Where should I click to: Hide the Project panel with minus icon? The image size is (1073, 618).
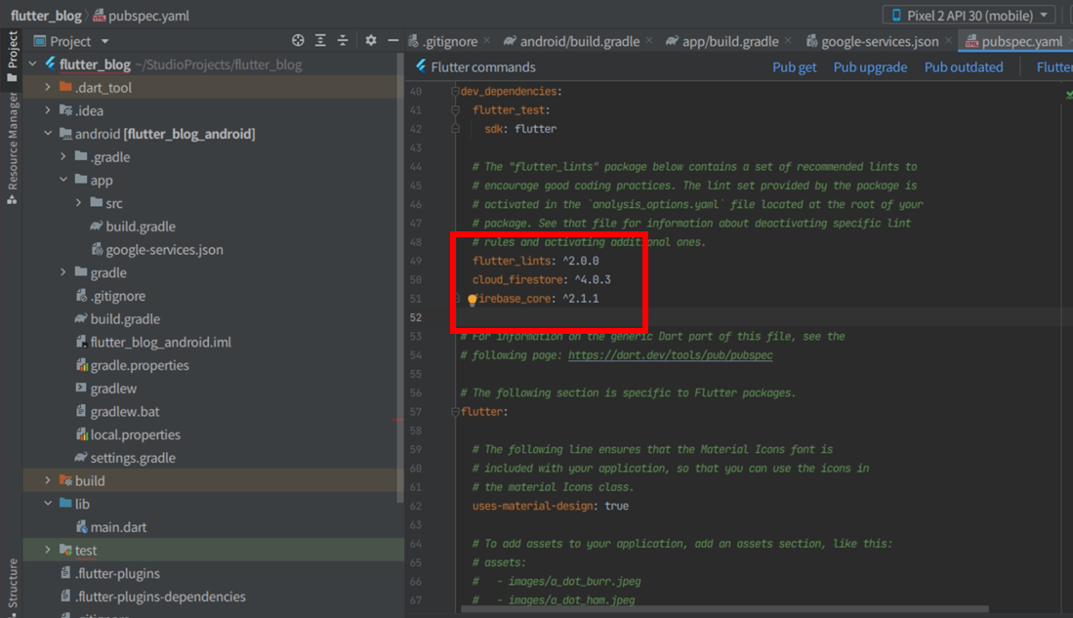coord(392,41)
